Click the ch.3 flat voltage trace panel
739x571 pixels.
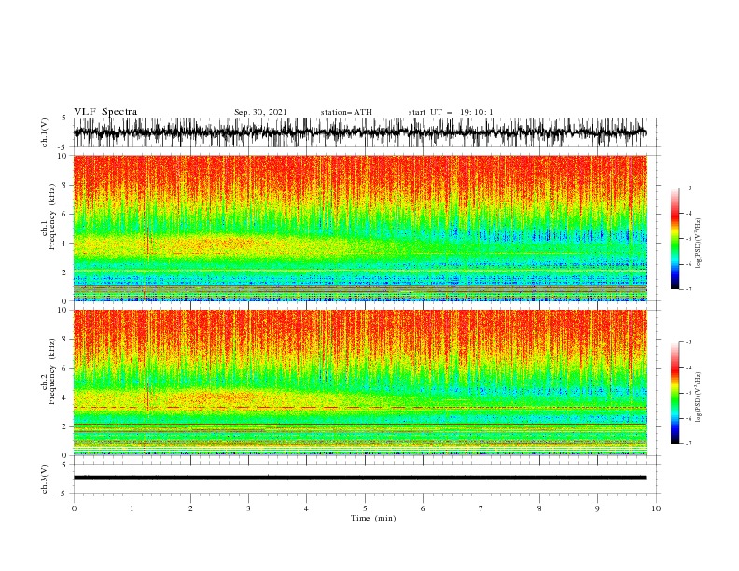[x=366, y=479]
